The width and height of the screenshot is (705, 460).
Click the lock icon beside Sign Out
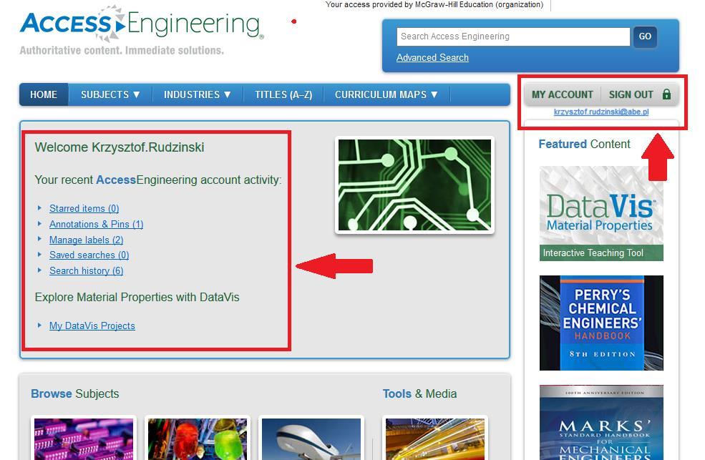click(x=666, y=94)
